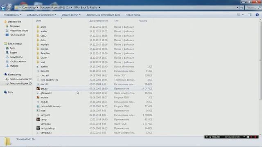
Task: Click Записать на оптический диск
Action: [x=103, y=15]
